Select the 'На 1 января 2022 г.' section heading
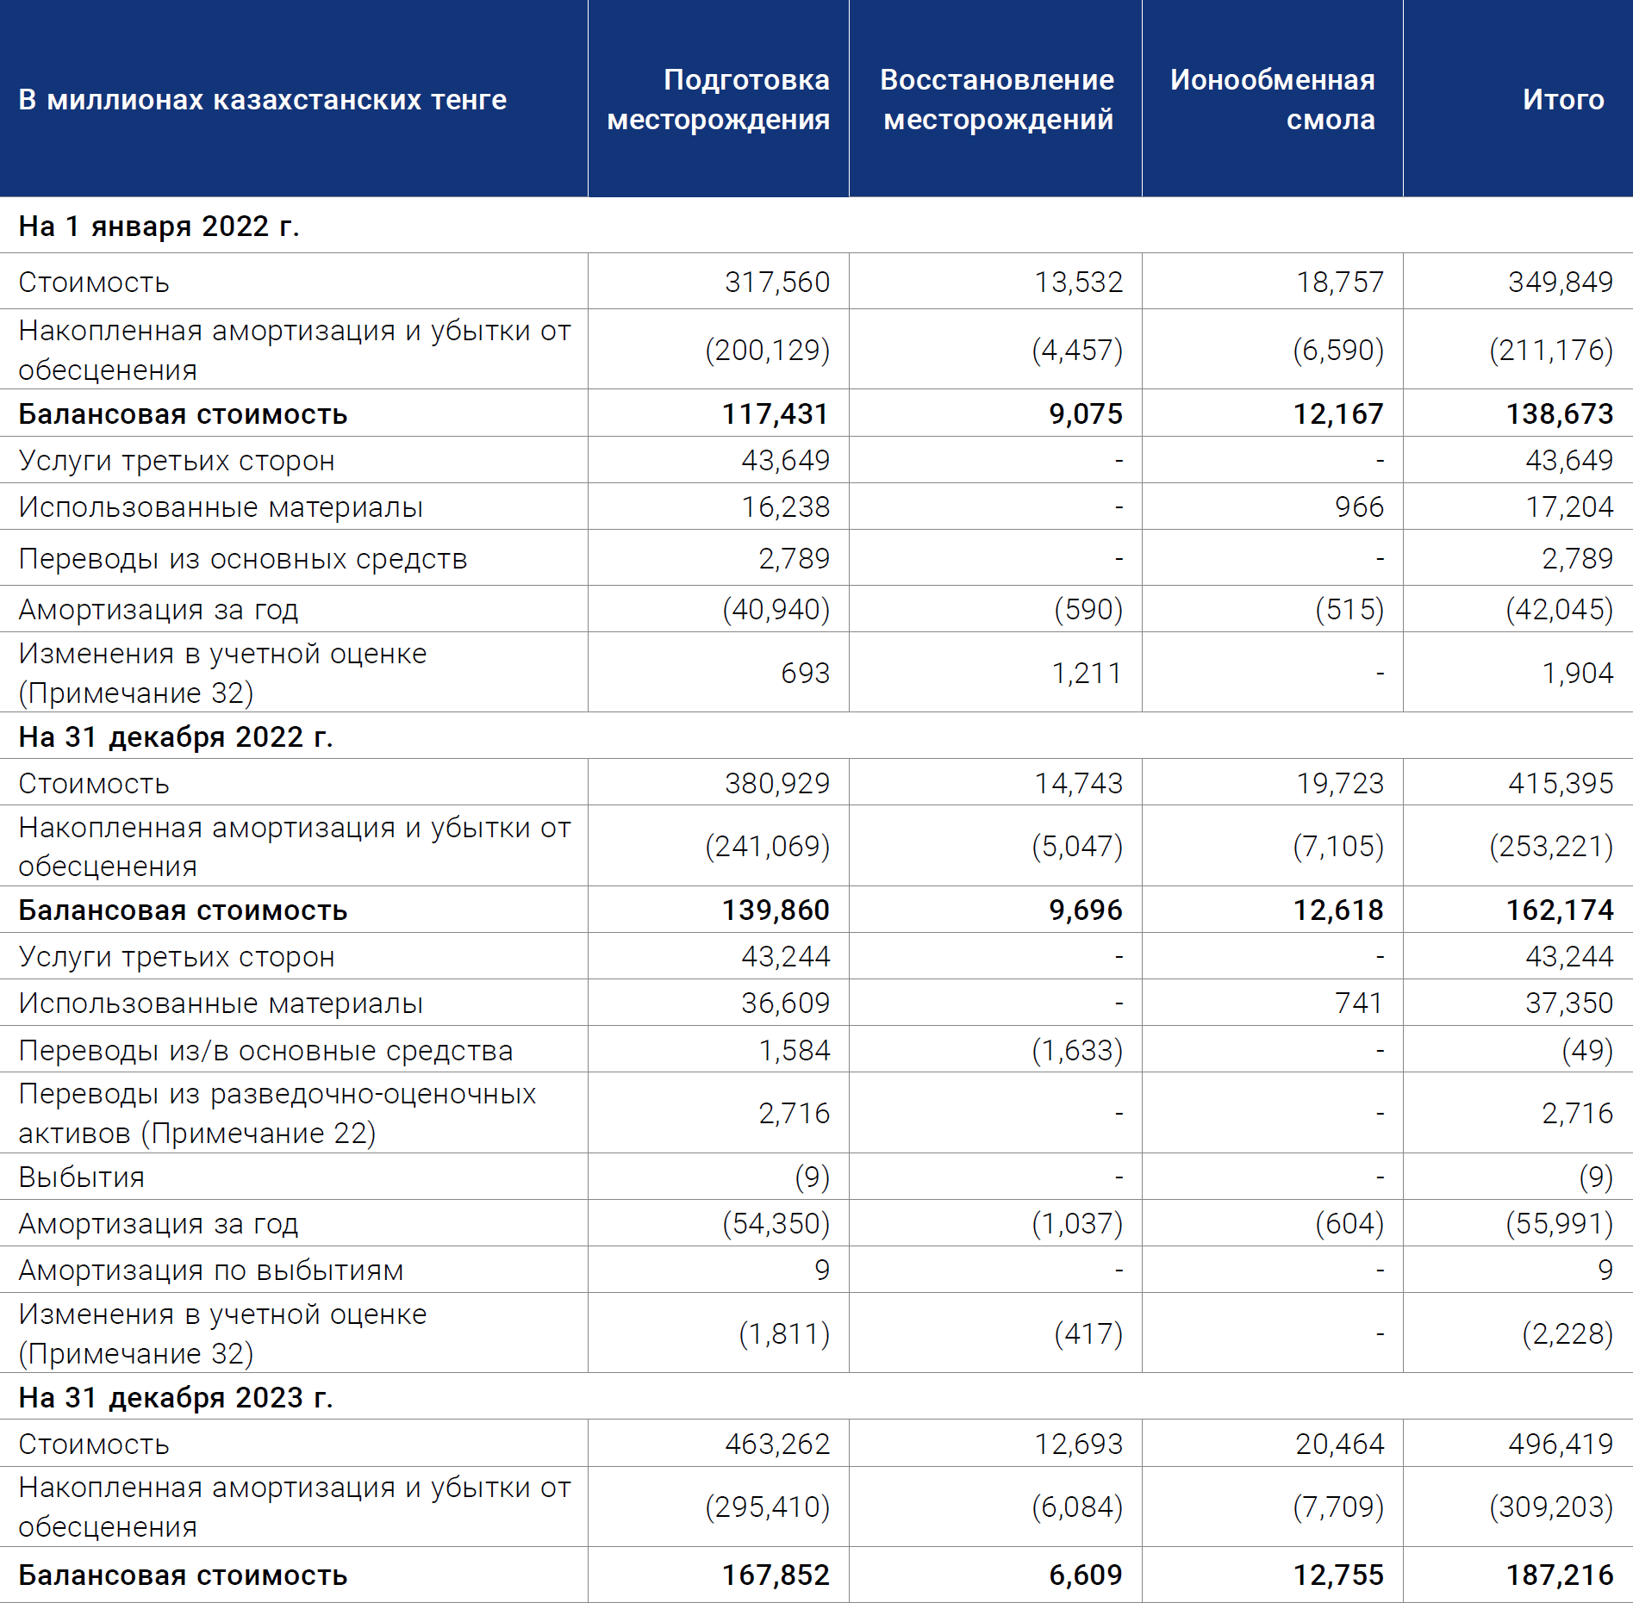Image resolution: width=1633 pixels, height=1603 pixels. tap(159, 227)
